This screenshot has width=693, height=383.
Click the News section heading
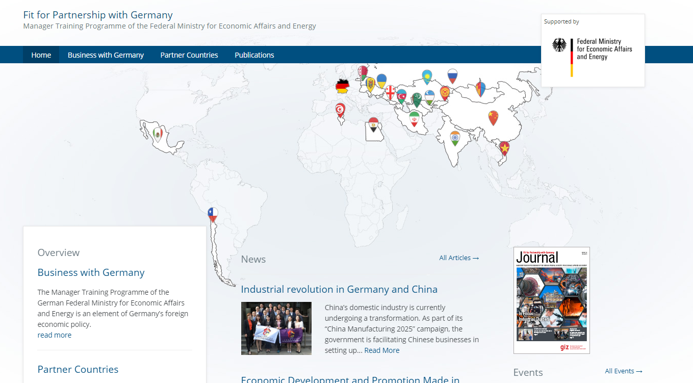tap(253, 259)
